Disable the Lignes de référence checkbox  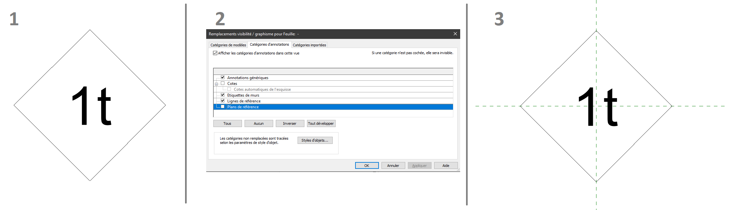[223, 101]
